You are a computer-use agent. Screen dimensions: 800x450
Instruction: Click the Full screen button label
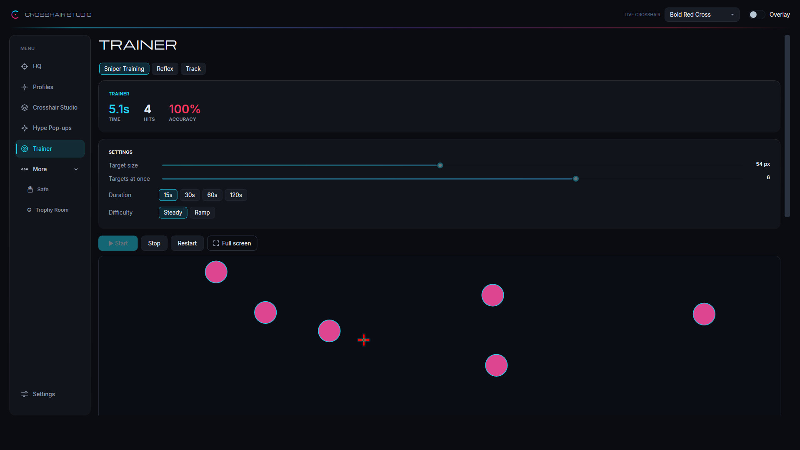[236, 243]
